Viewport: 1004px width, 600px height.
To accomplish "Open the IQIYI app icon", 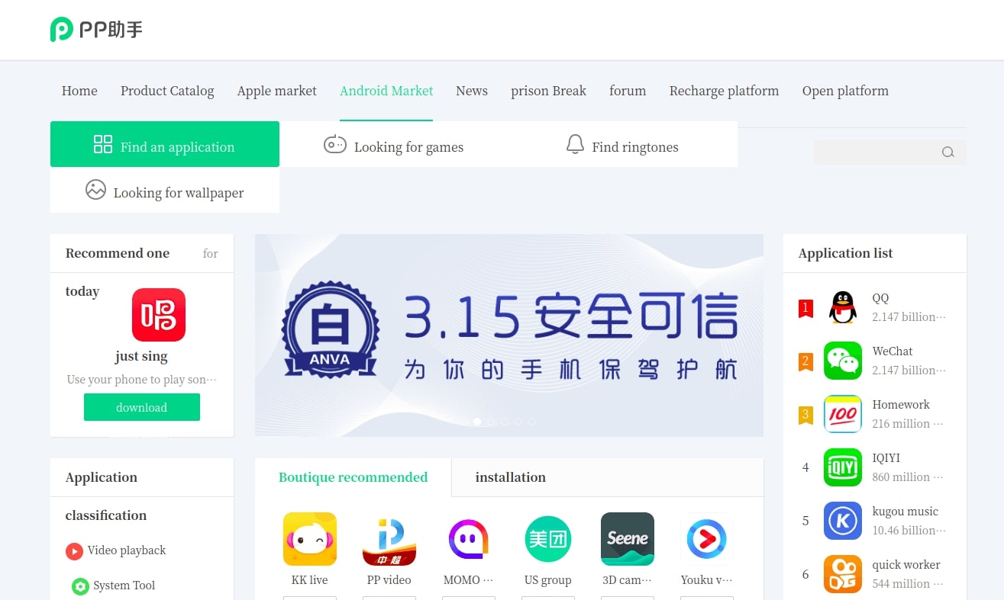I will [x=843, y=467].
